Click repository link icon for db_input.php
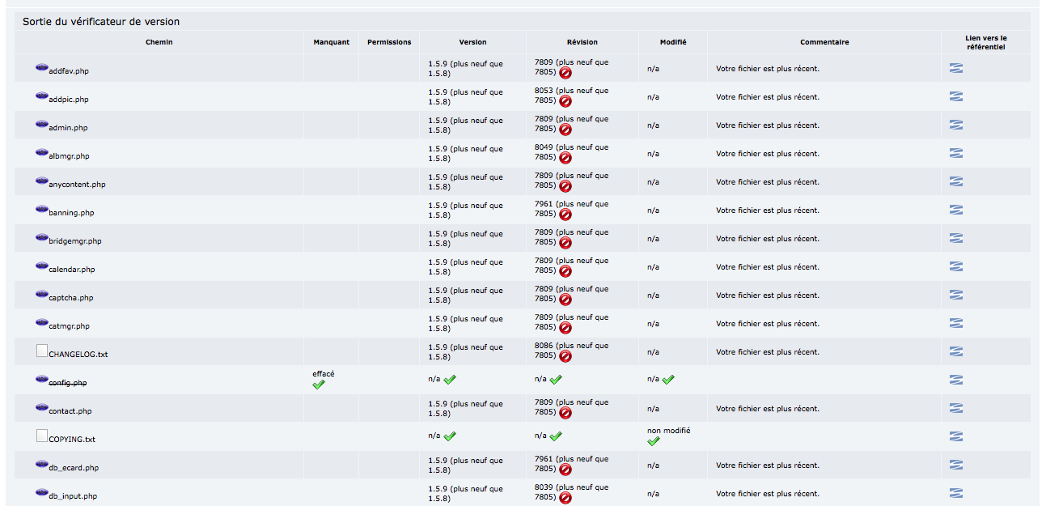The width and height of the screenshot is (1042, 506). click(955, 493)
